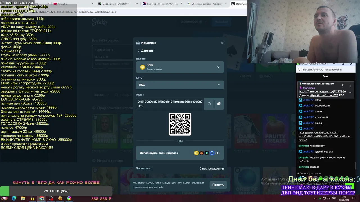Click the Зачислено label
The image size is (360, 202).
coord(144,169)
